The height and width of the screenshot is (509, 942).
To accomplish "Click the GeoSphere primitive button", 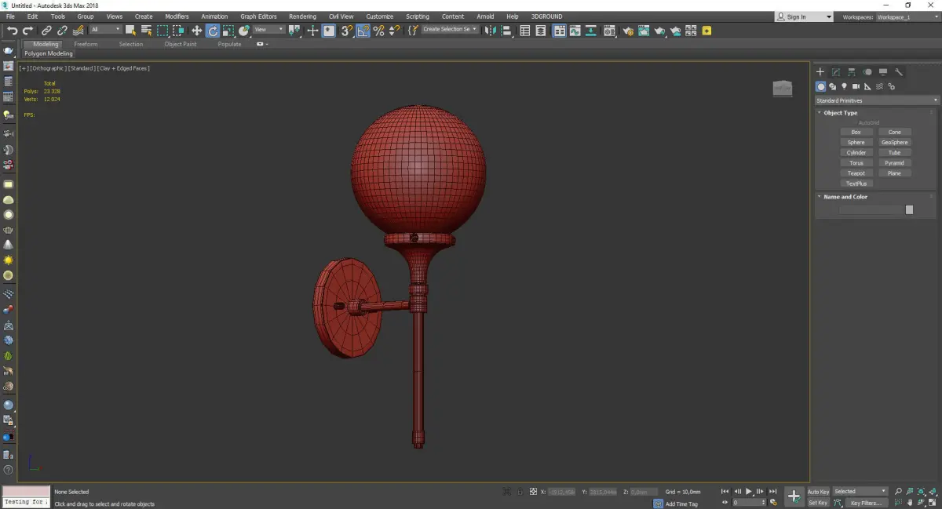I will click(x=895, y=142).
